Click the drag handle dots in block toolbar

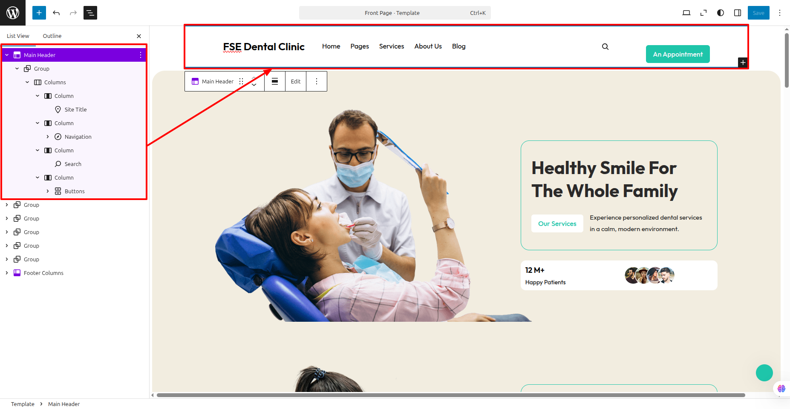[x=241, y=81]
